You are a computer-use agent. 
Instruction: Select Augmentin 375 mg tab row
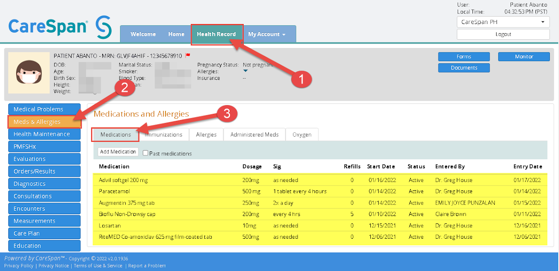[x=320, y=202]
